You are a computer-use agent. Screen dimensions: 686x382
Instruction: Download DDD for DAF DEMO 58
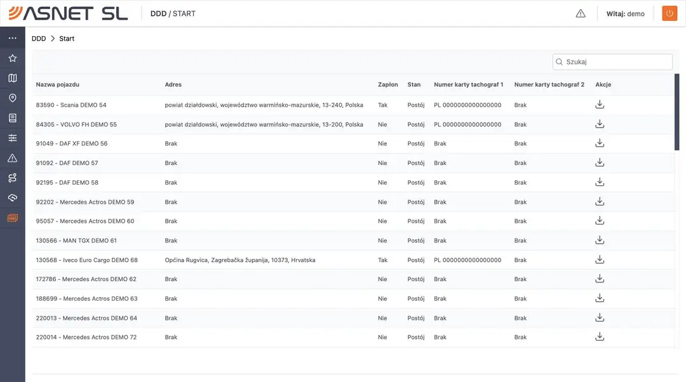pyautogui.click(x=600, y=182)
